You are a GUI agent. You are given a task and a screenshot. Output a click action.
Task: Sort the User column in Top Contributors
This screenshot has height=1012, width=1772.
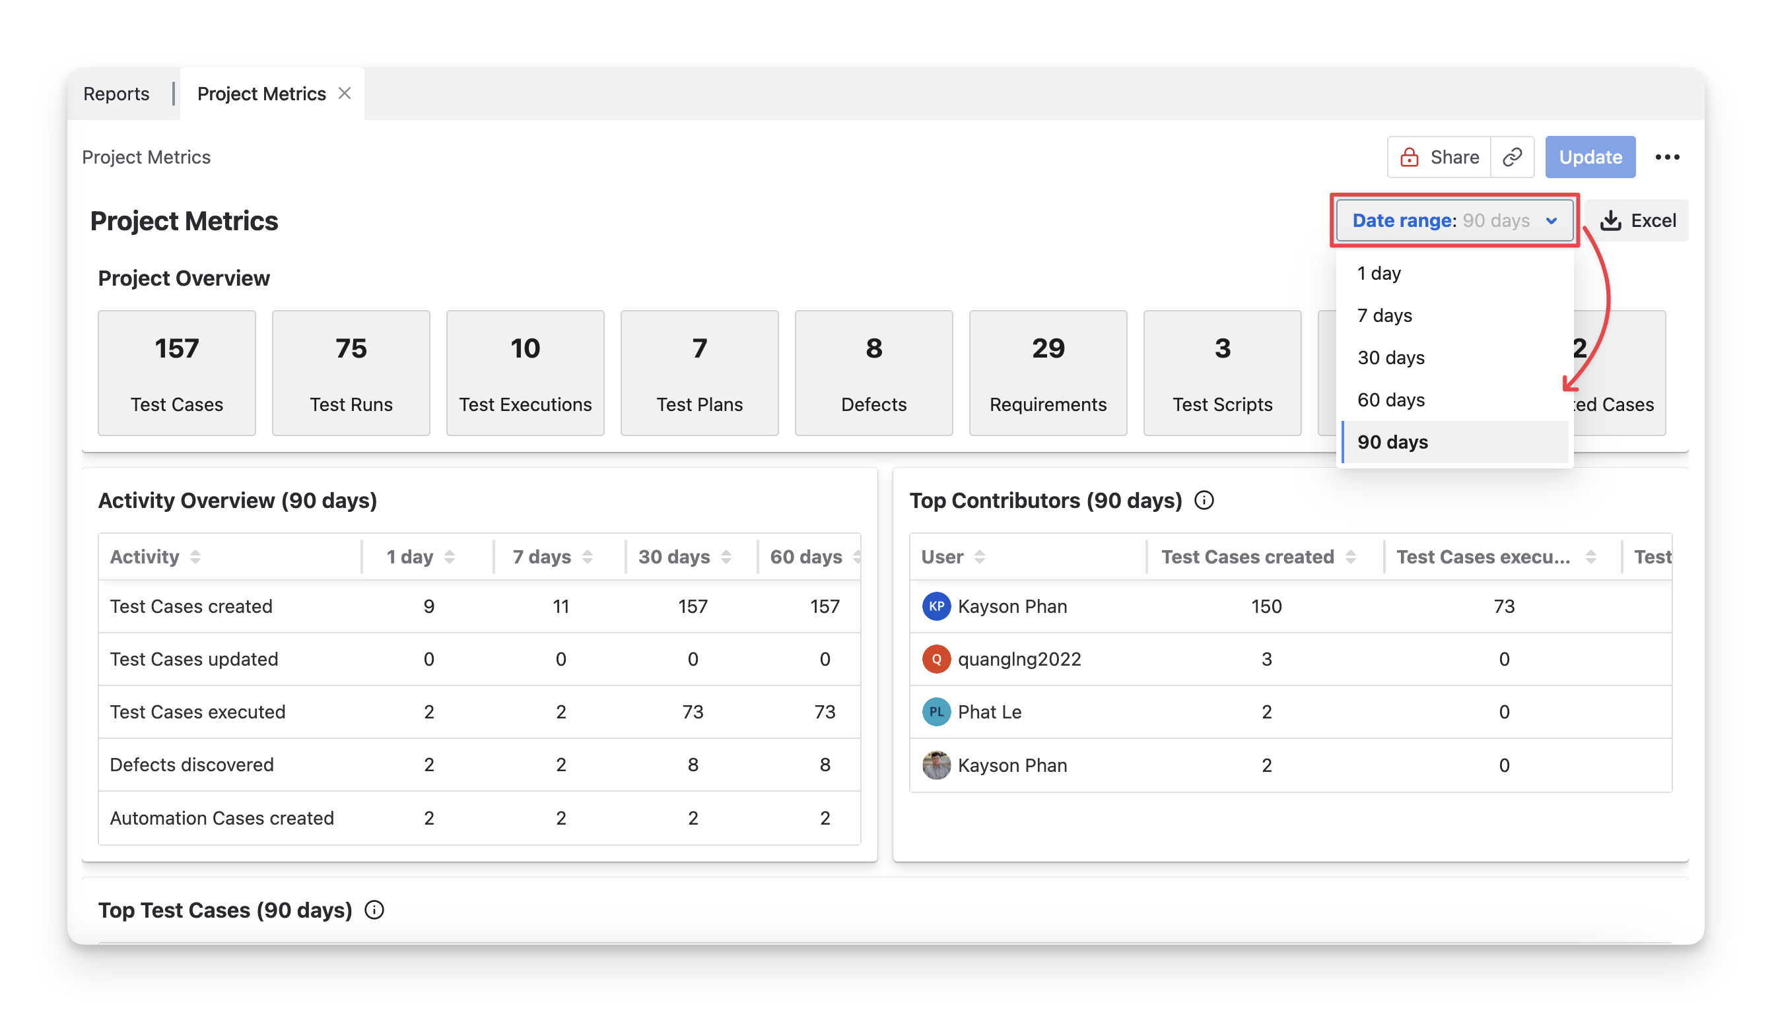coord(979,557)
